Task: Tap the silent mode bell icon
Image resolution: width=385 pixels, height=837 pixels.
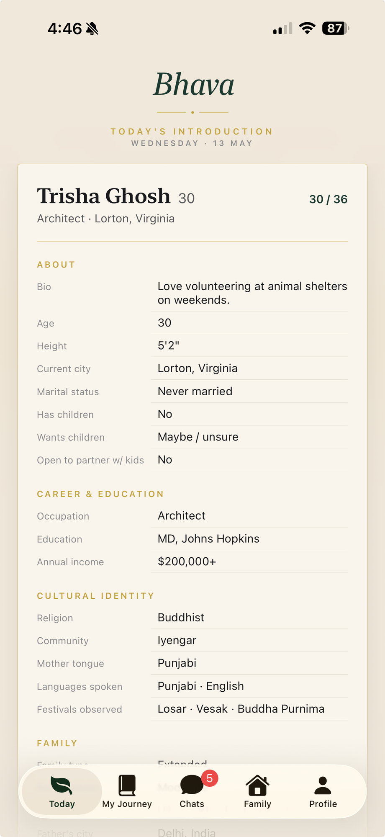Action: tap(92, 29)
